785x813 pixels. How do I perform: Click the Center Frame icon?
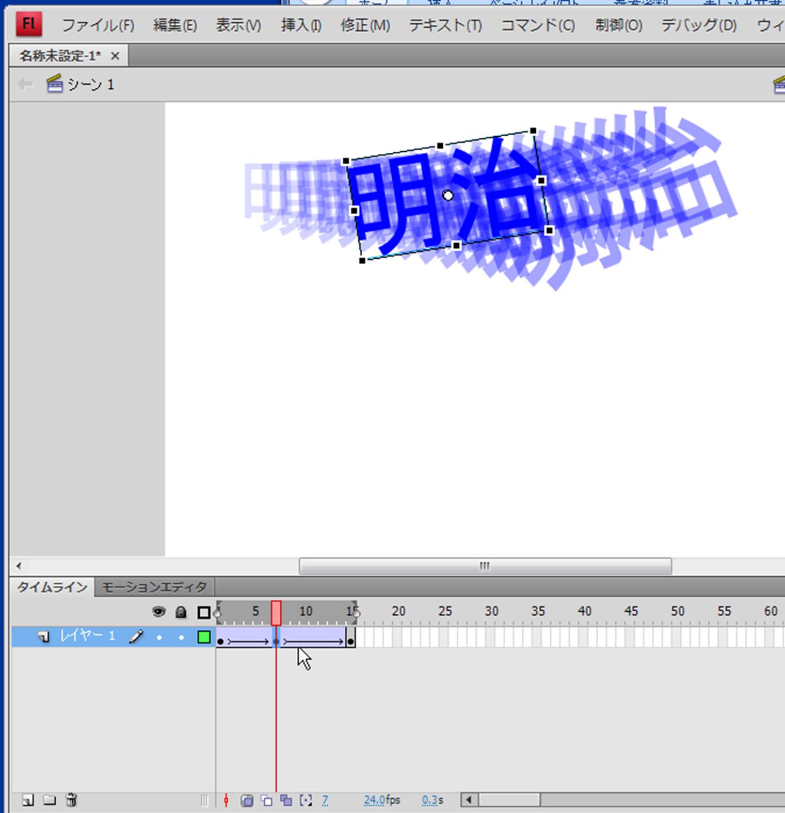coord(226,801)
